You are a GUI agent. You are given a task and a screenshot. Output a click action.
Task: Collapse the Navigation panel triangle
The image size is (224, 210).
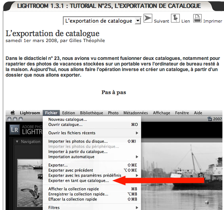17,142
